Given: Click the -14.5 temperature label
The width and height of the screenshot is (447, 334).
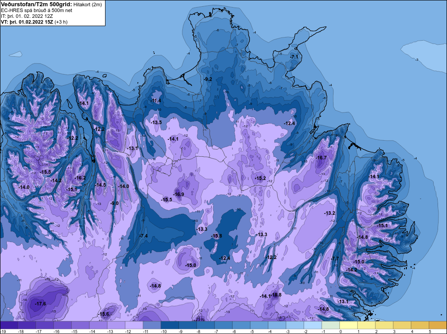Looking at the screenshot, I should 100,185.
